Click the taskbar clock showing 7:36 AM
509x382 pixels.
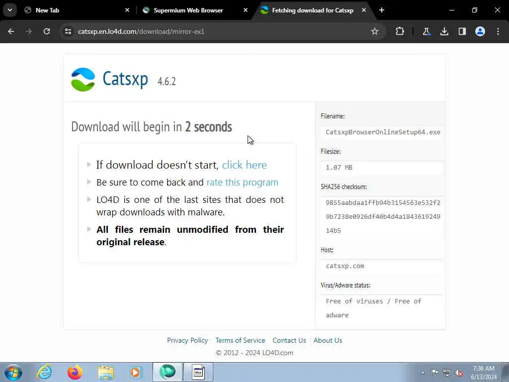pyautogui.click(x=484, y=373)
